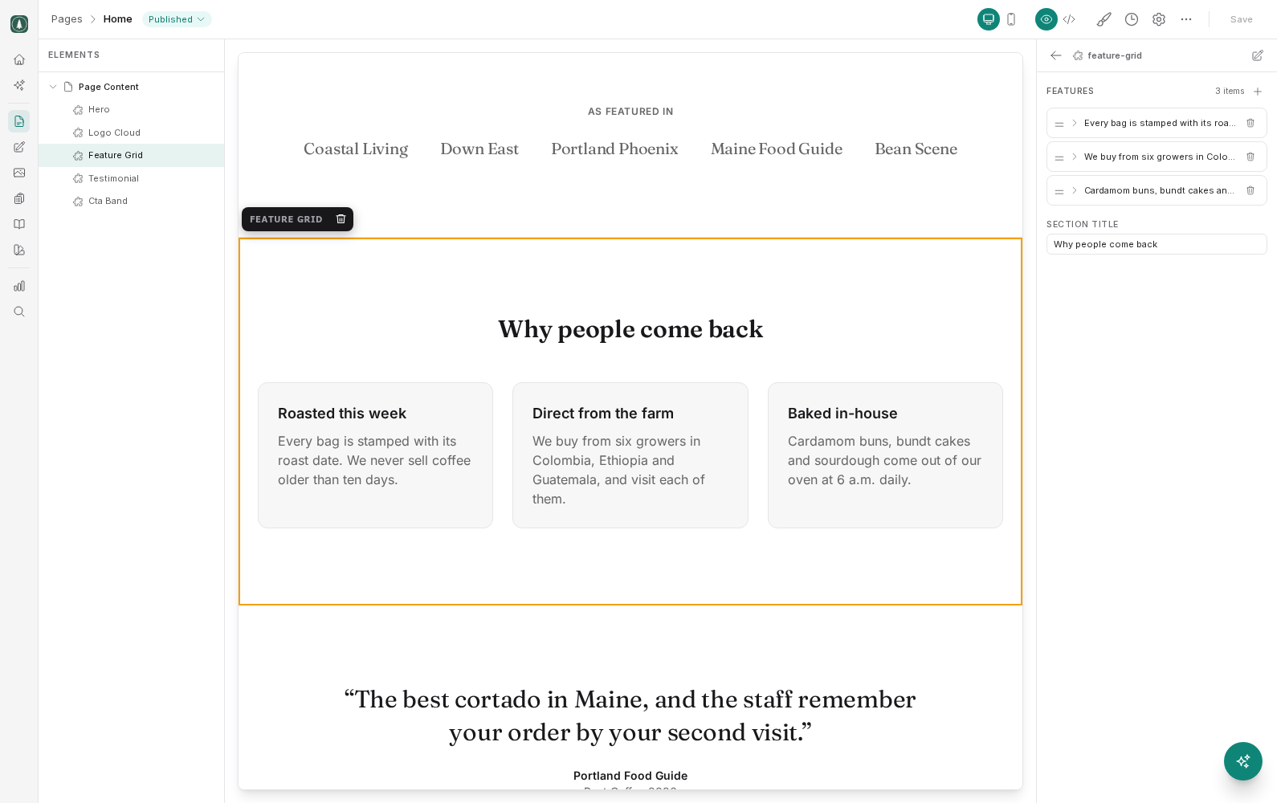Collapse the Page Content tree node
Viewport: 1285px width, 803px height.
pyautogui.click(x=53, y=87)
